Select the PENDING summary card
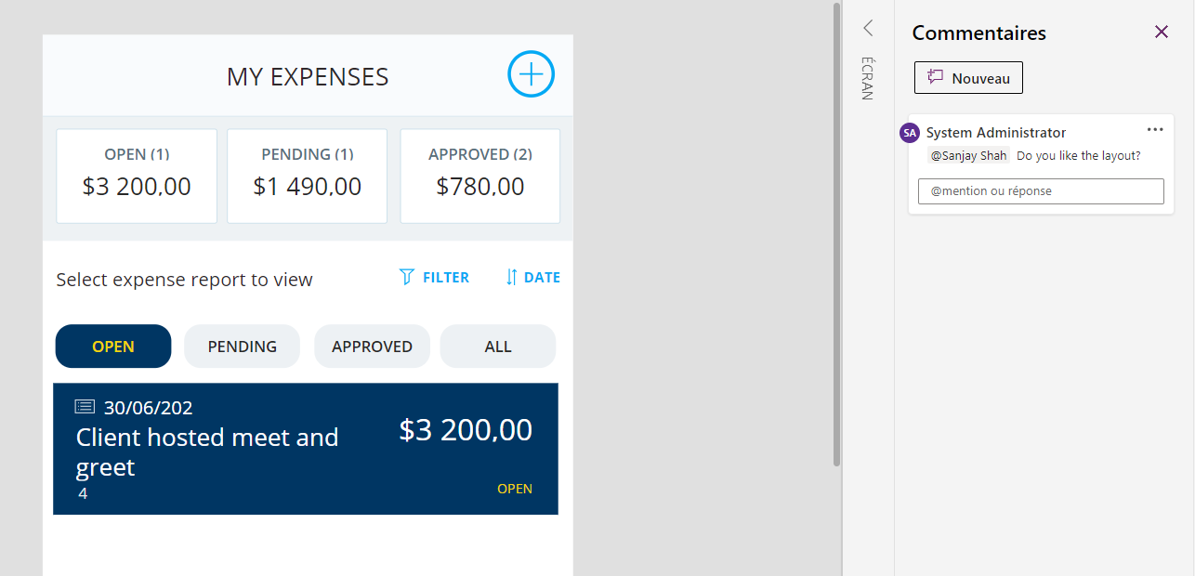 pyautogui.click(x=307, y=176)
